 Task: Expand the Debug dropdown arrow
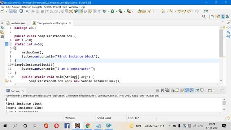click(x=108, y=11)
